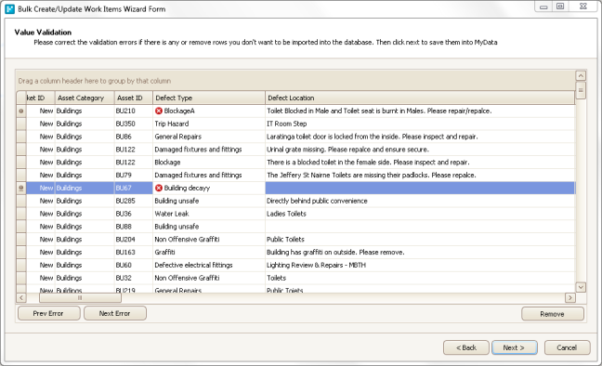Screen dimensions: 602x366
Task: Remove the selected row
Action: pos(553,314)
